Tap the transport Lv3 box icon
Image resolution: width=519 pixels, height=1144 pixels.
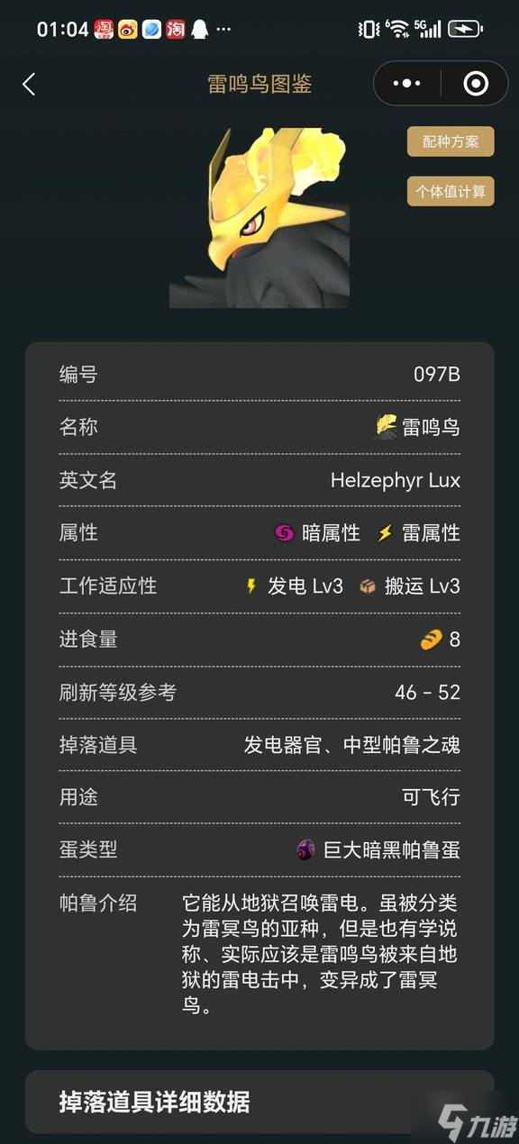click(367, 586)
